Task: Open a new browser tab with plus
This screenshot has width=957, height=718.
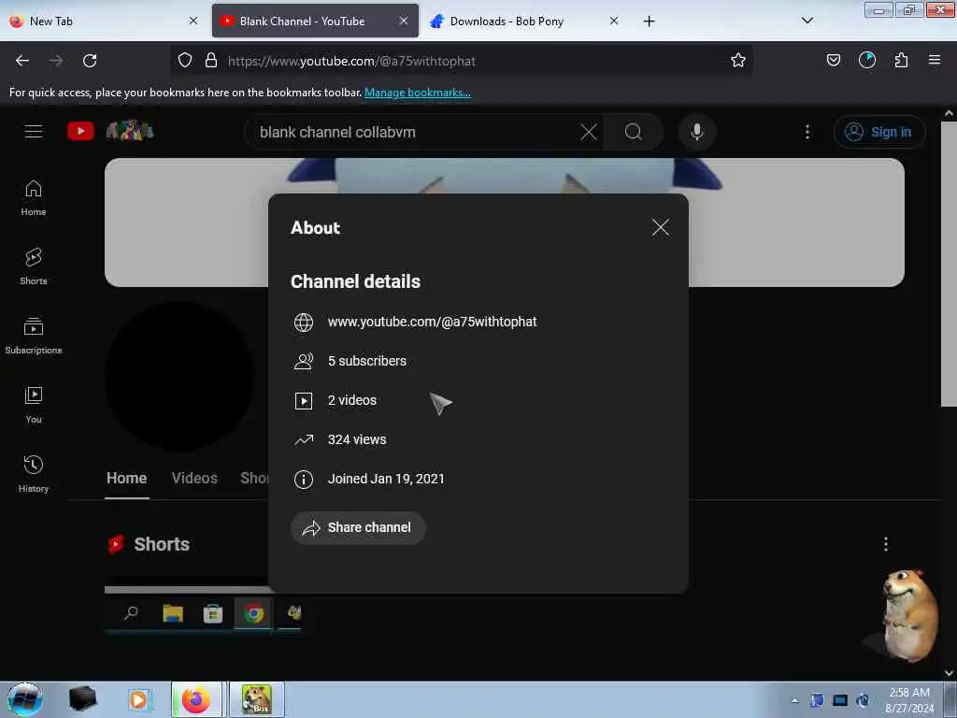Action: click(x=649, y=22)
